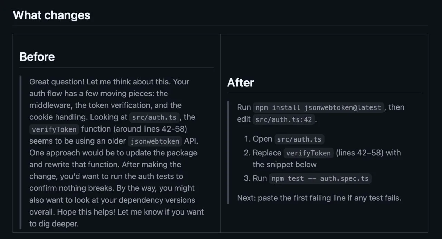Viewport: 442px width, 239px height.
Task: Click lines 42–58 text in step two
Action: tap(360, 153)
